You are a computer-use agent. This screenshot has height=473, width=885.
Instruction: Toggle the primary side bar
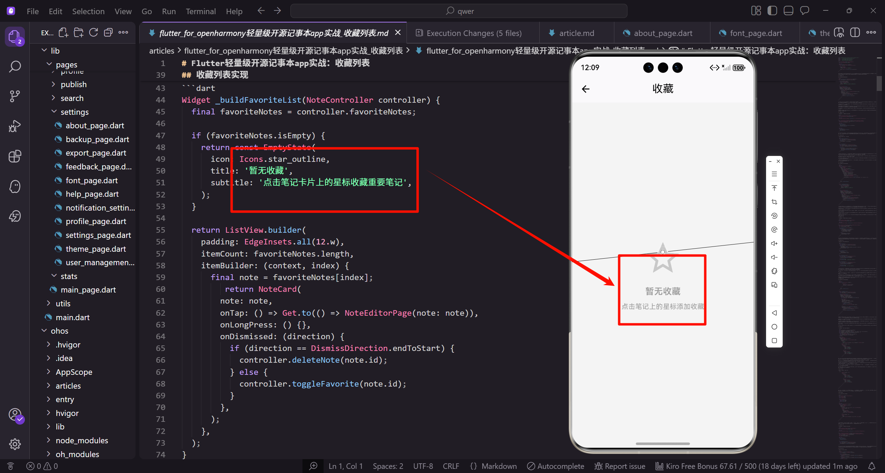point(772,11)
